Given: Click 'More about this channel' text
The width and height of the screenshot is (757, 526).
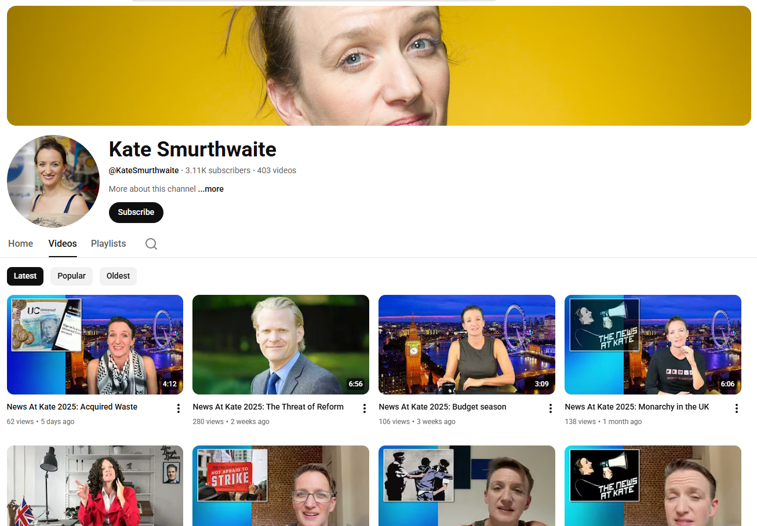Looking at the screenshot, I should pos(152,189).
